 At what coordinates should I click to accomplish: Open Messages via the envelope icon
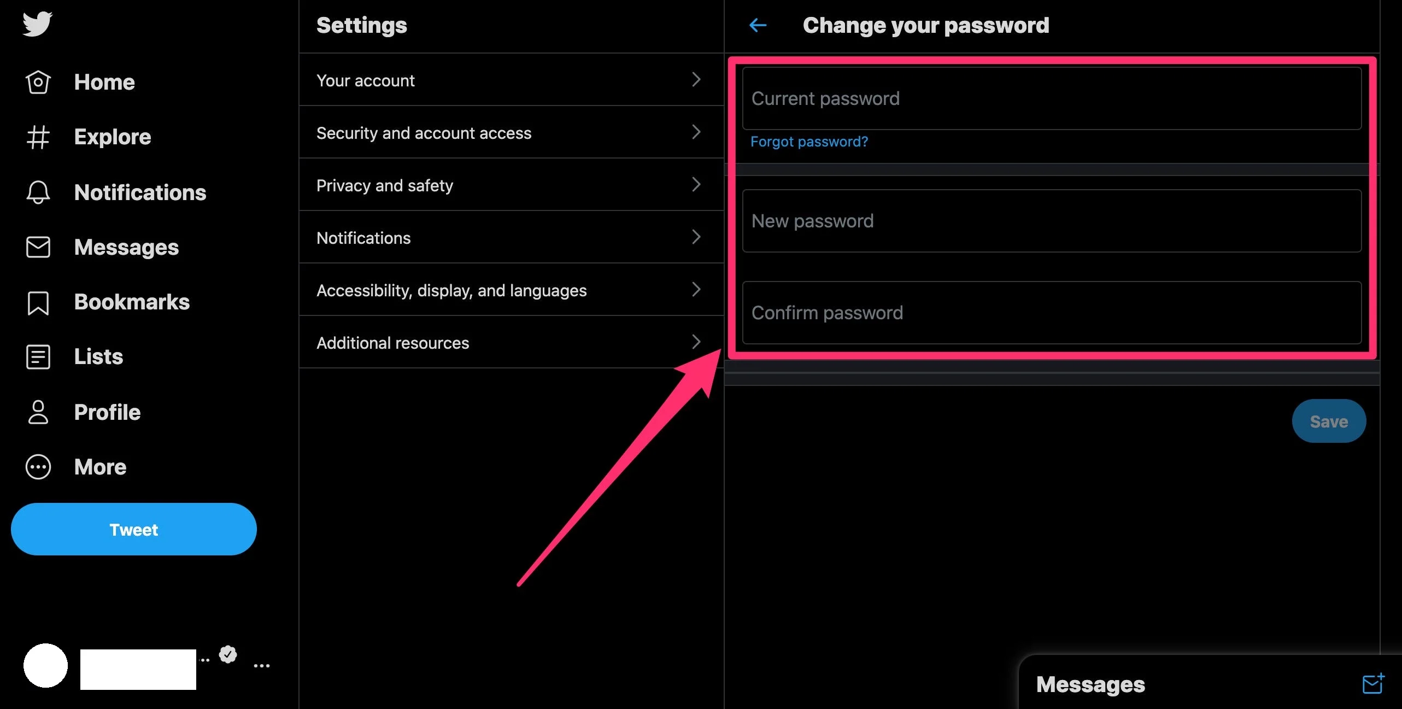[x=38, y=247]
